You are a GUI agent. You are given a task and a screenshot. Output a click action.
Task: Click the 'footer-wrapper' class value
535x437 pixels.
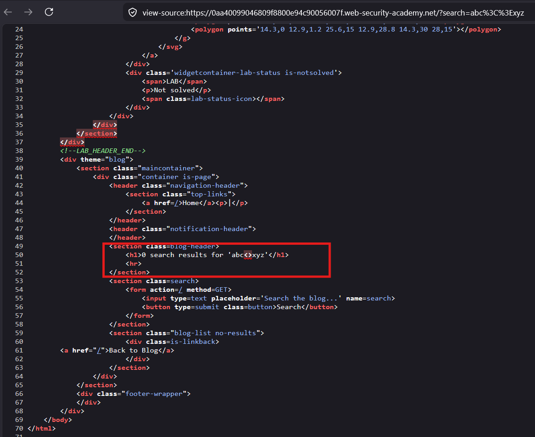tap(154, 394)
